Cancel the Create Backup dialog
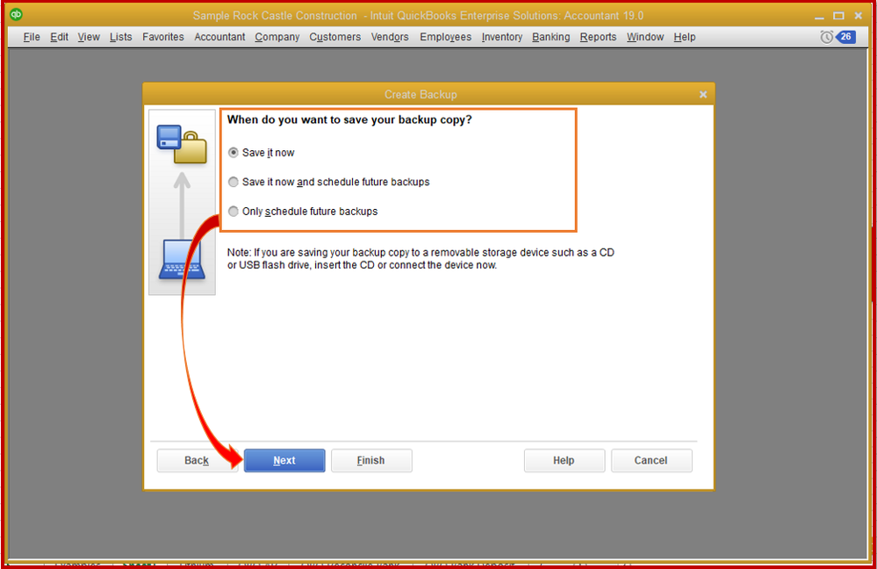This screenshot has width=877, height=569. coord(651,460)
